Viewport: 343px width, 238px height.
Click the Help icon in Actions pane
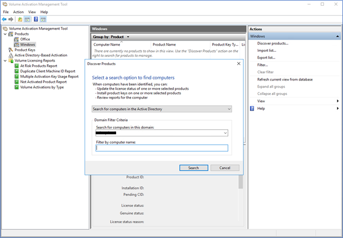(x=252, y=108)
